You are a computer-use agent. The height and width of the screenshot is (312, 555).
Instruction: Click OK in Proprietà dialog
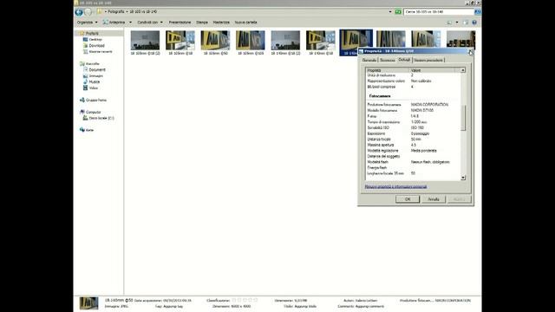pos(408,199)
